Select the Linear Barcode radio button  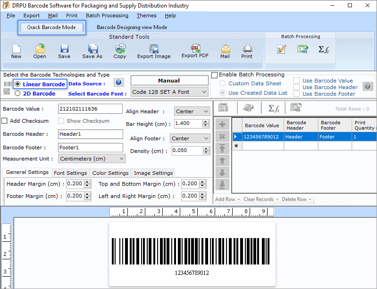pyautogui.click(x=17, y=84)
